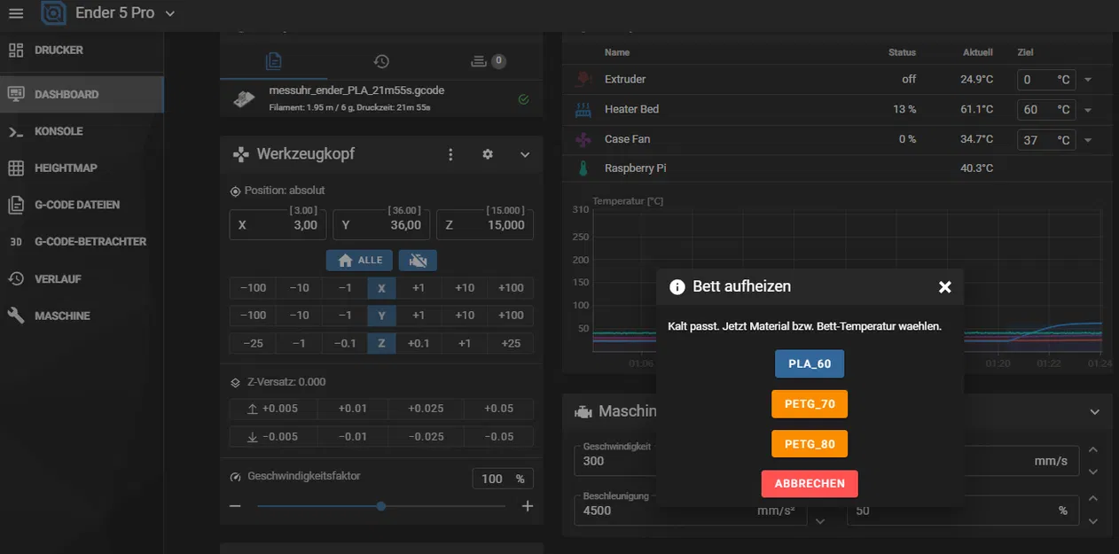The image size is (1119, 554).
Task: Choose the PETG_80 bed temperature
Action: (x=810, y=444)
